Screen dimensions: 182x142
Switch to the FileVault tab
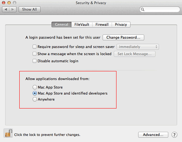click(x=82, y=25)
